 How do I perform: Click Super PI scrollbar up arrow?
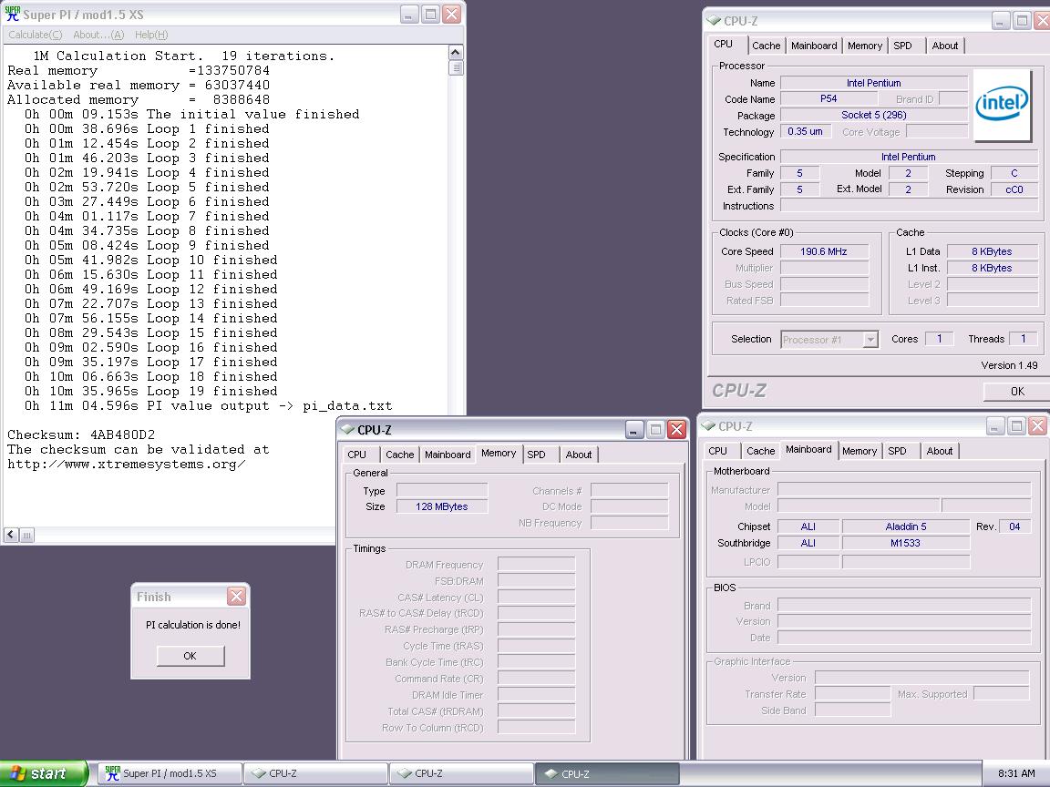[x=456, y=53]
